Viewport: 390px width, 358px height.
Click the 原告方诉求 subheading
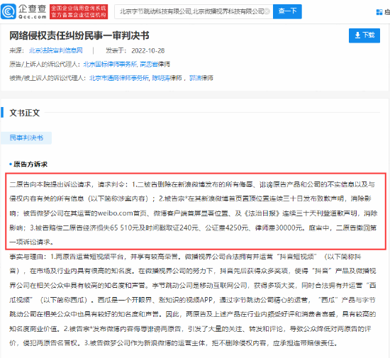30,164
